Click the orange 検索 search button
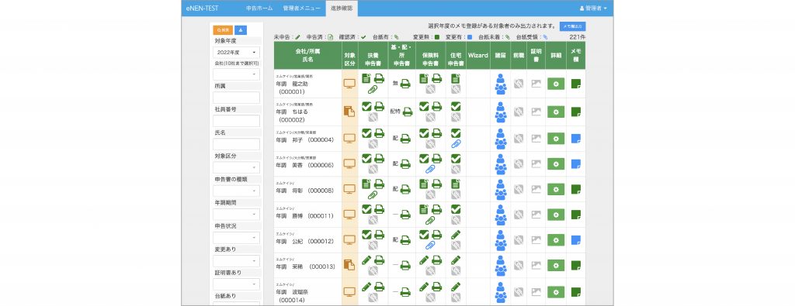Image resolution: width=795 pixels, height=306 pixels. coord(223,30)
